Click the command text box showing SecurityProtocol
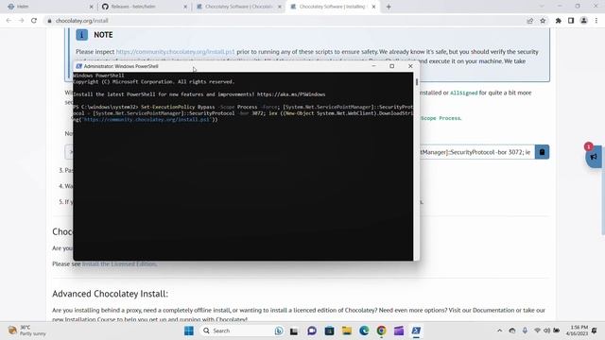 click(x=476, y=152)
